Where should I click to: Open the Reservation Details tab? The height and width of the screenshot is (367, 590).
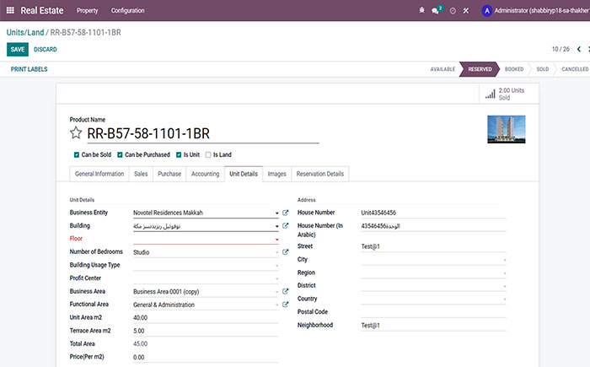point(319,174)
